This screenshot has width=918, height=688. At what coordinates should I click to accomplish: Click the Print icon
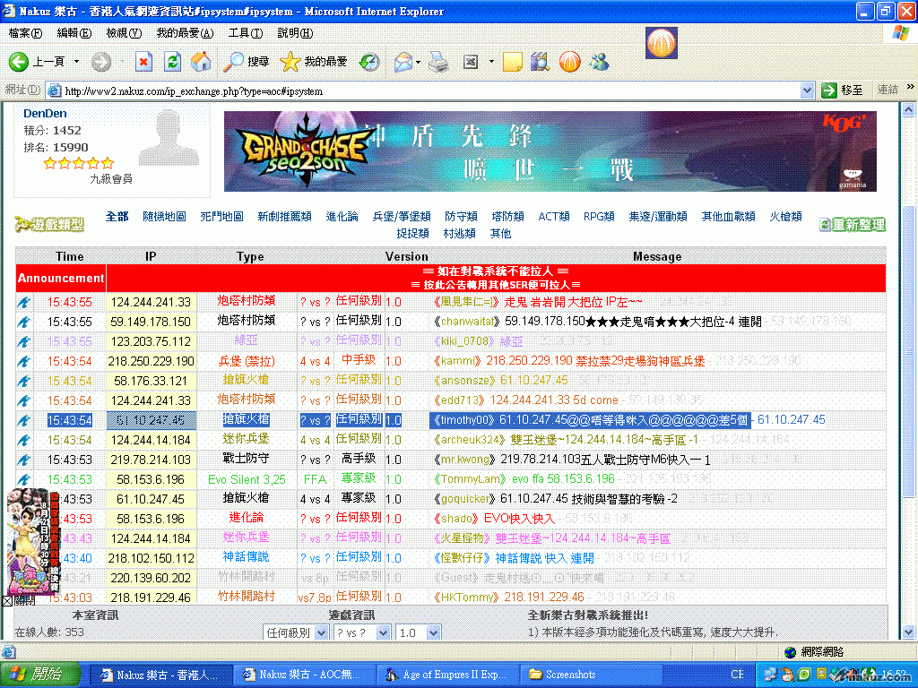(437, 62)
